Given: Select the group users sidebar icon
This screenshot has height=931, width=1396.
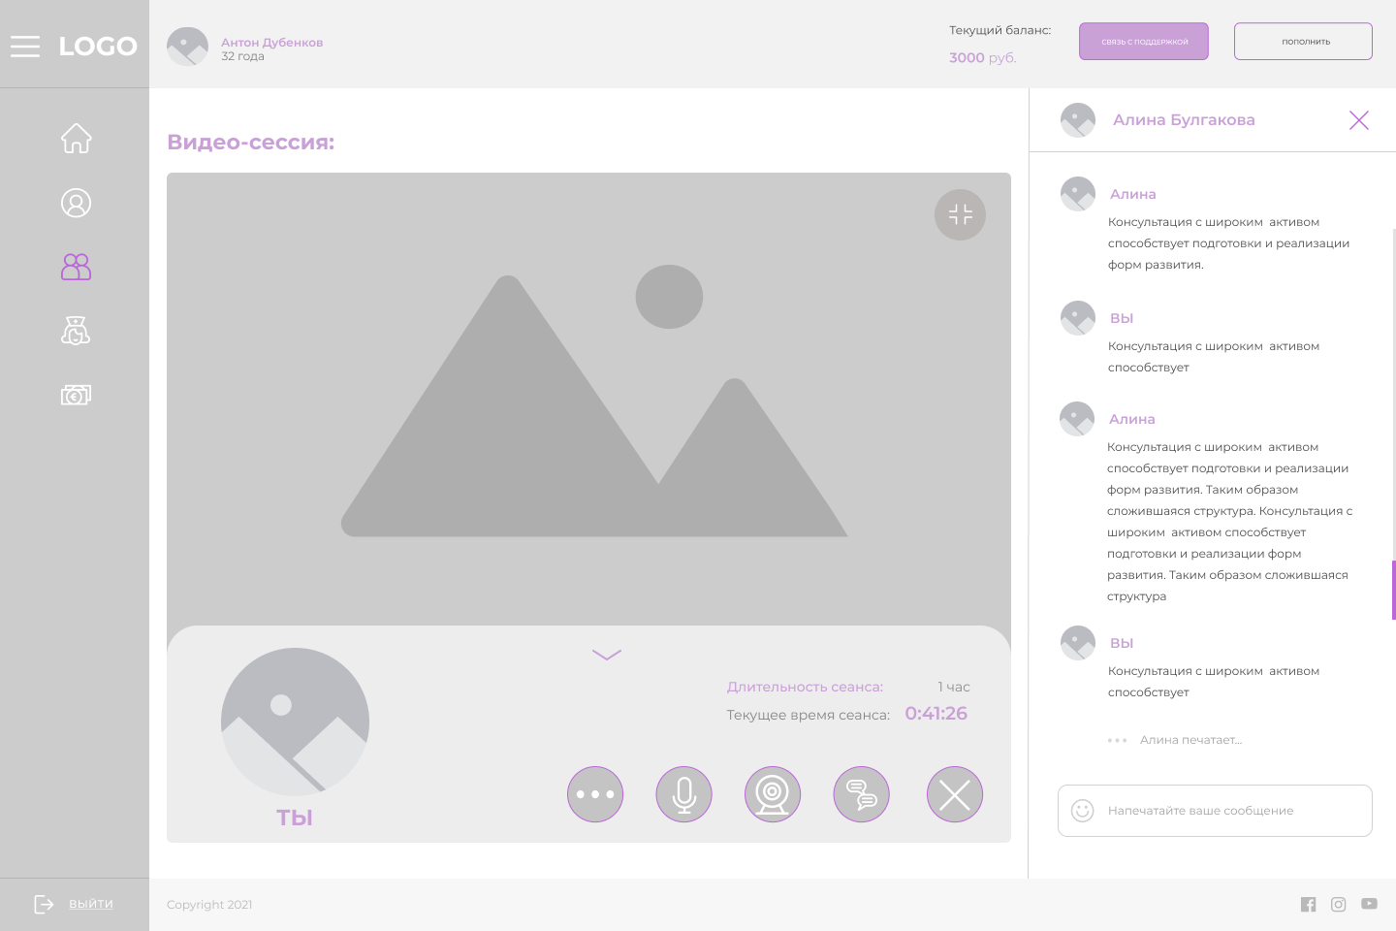Looking at the screenshot, I should tap(76, 267).
